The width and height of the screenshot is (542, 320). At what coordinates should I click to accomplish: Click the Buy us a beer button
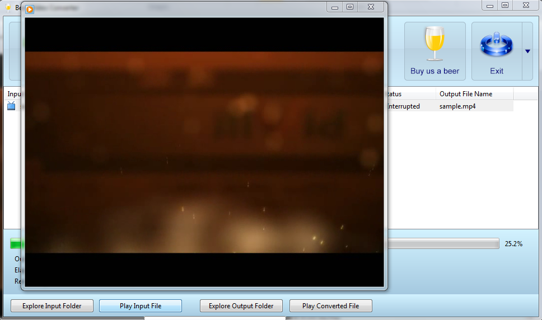[x=435, y=51]
